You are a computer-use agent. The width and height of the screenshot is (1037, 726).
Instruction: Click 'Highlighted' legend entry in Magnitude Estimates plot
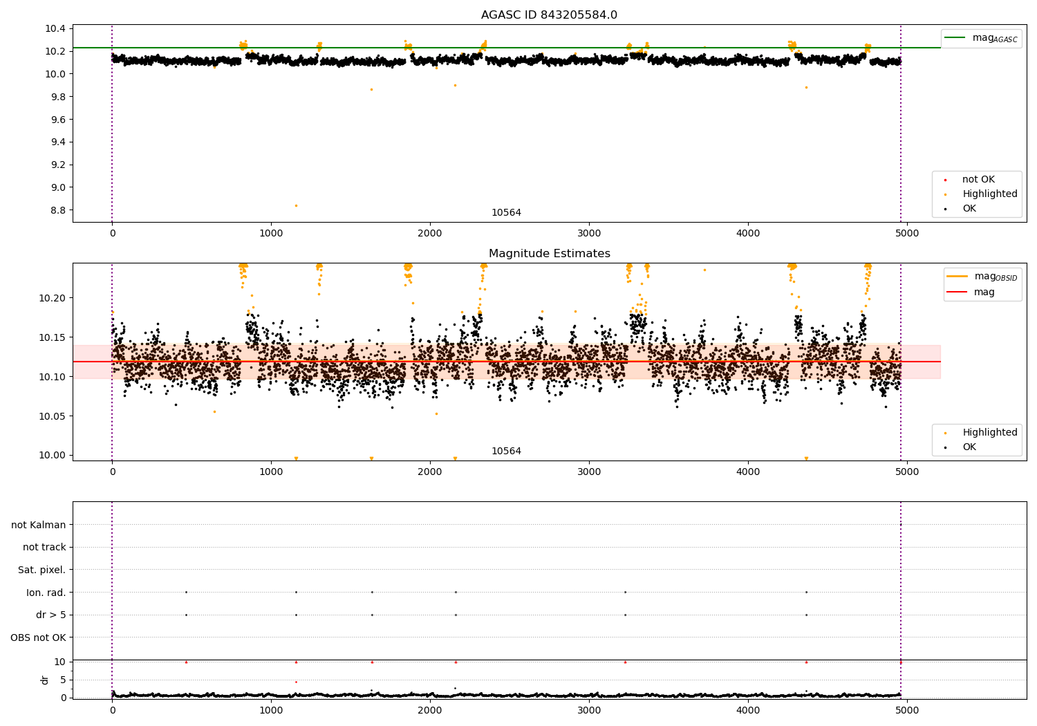tap(981, 433)
